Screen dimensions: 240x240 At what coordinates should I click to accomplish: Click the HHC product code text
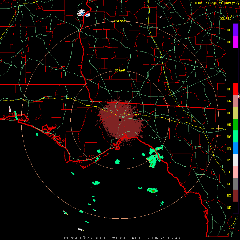pos(234,16)
